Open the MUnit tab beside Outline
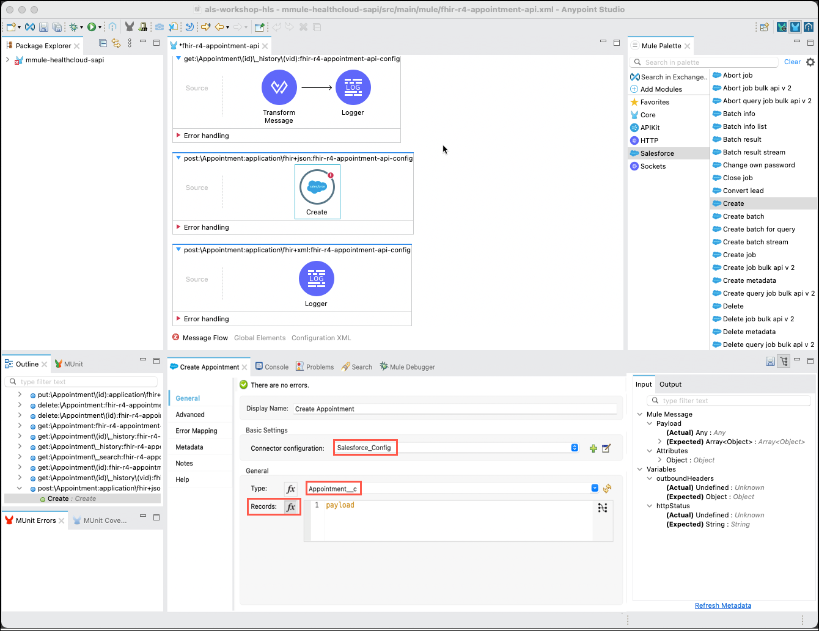 [x=68, y=363]
